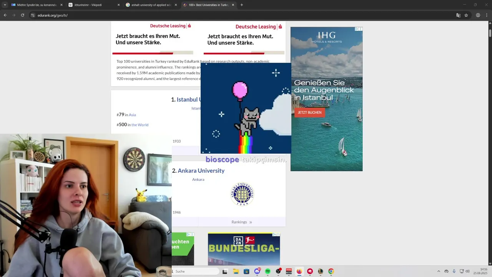Click the IHG Hotels & Resorts logo

coord(326,37)
